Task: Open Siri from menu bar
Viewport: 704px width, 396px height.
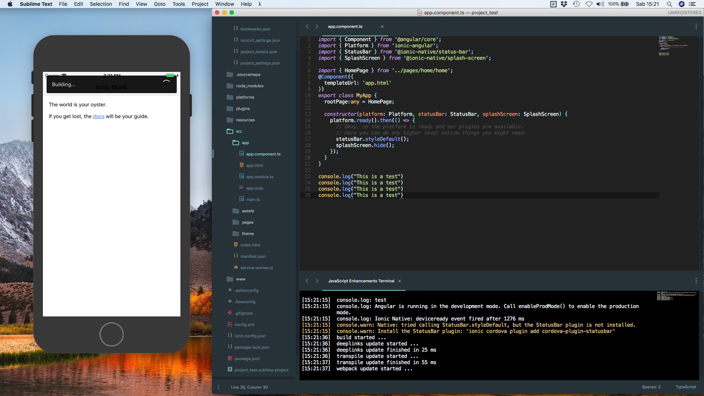Action: 681,4
